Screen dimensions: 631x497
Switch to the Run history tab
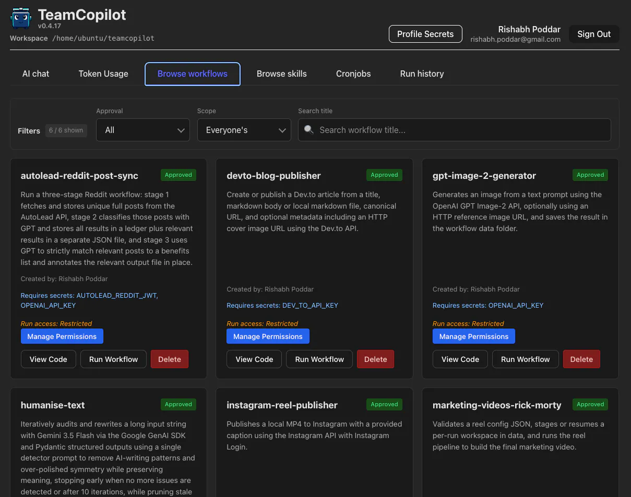coord(422,74)
